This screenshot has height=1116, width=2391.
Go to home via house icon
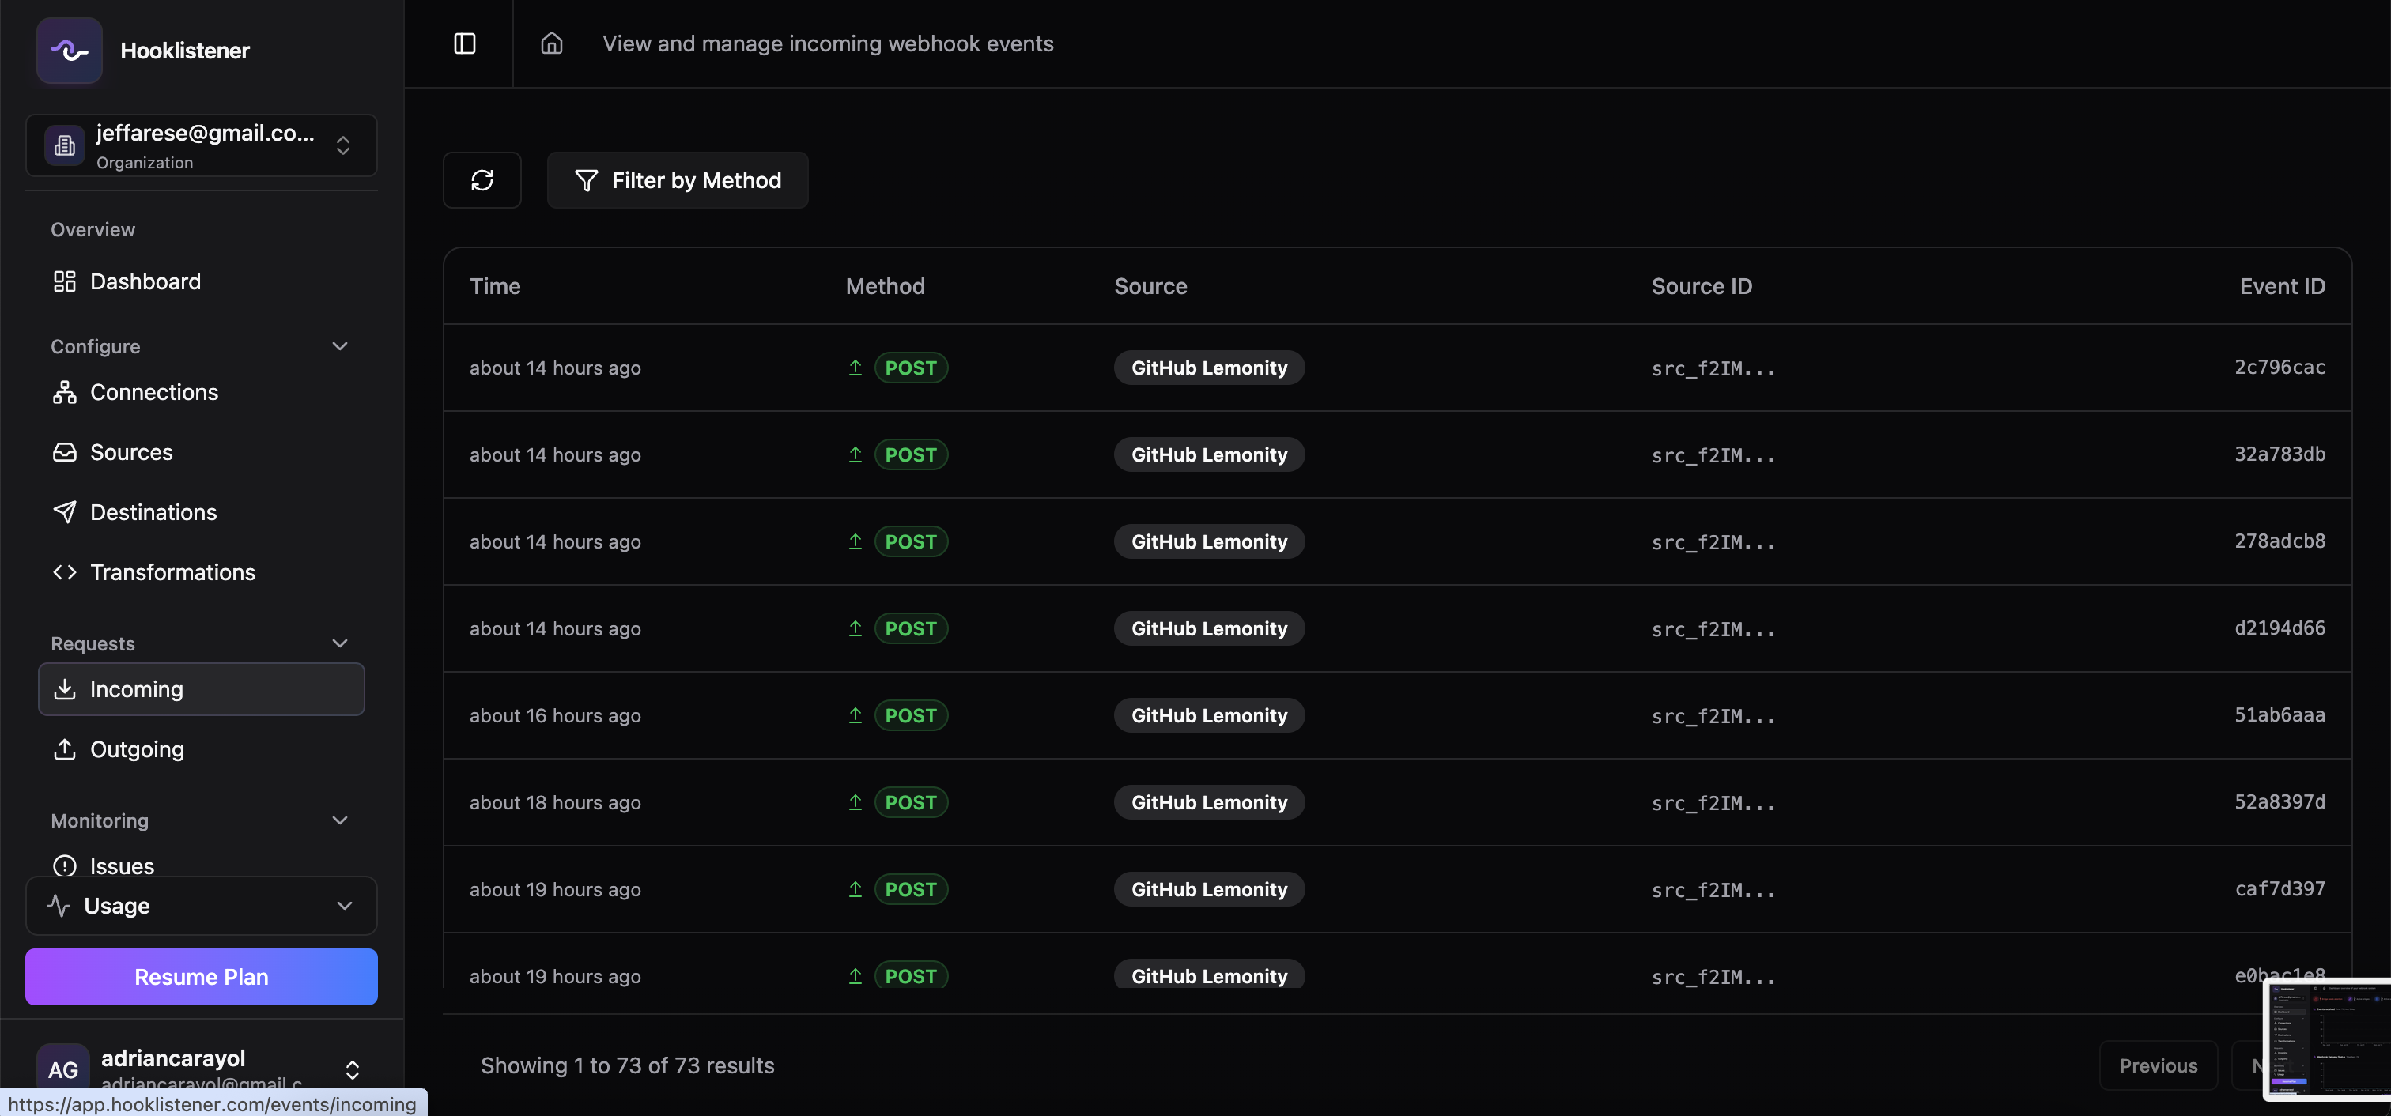point(551,43)
